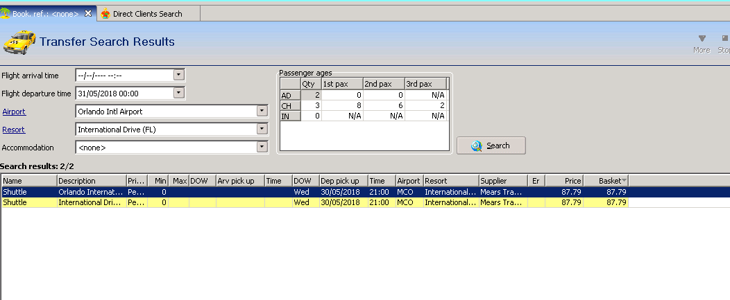Close the Book. ref. tab
The image size is (730, 300).
tap(88, 13)
